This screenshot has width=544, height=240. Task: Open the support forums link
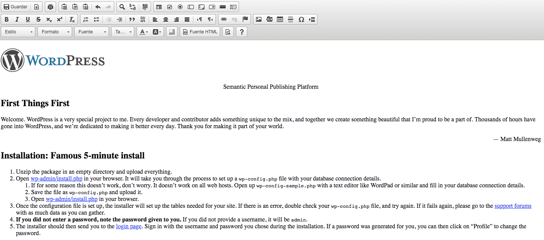pos(513,206)
